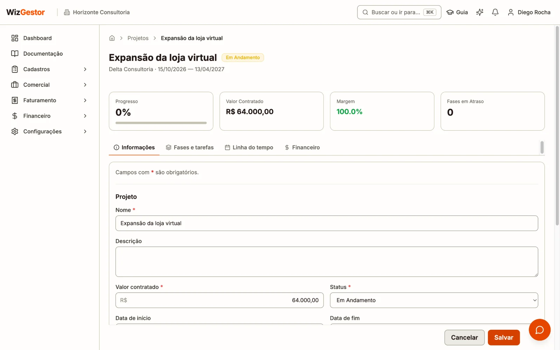
Task: Click into the Descrição text area
Action: 327,262
